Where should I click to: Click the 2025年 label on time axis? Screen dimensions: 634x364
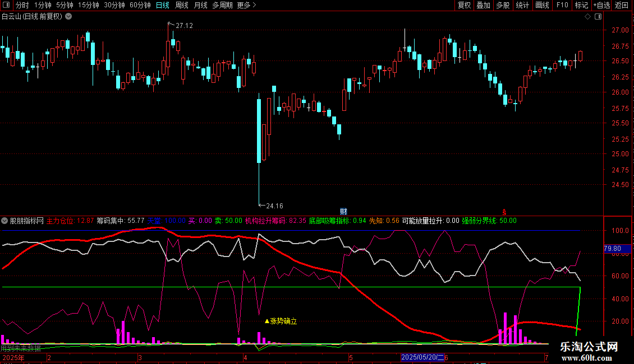pyautogui.click(x=13, y=357)
